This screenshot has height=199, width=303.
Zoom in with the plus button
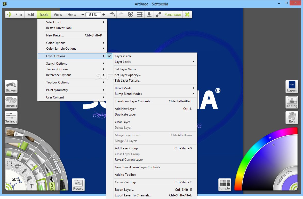pos(104,14)
